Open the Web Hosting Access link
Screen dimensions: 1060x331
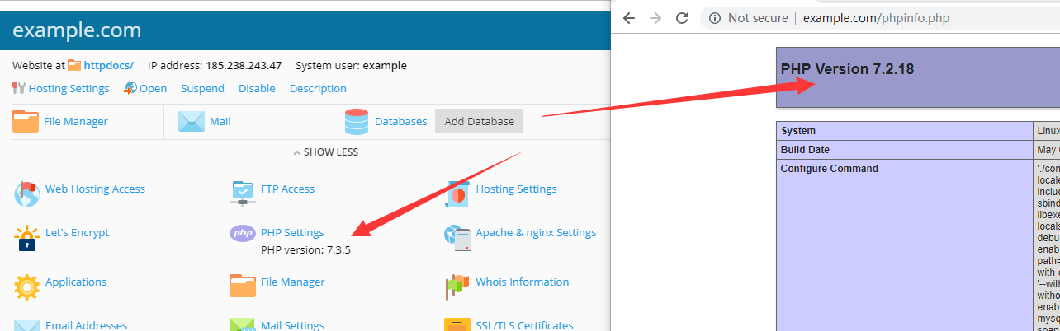point(95,189)
